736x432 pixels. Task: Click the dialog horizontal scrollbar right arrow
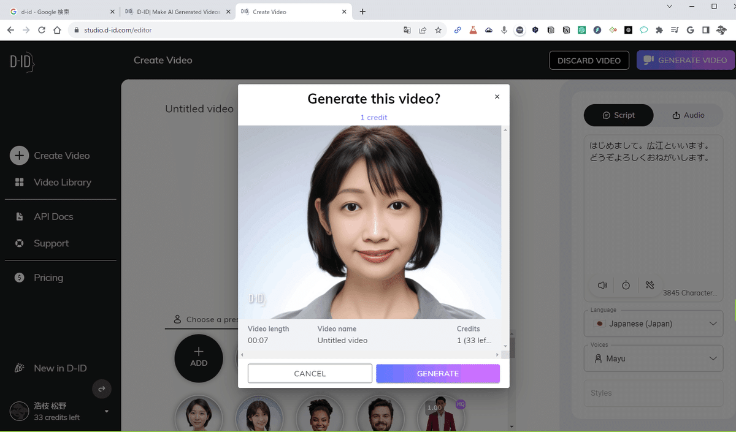(x=497, y=355)
